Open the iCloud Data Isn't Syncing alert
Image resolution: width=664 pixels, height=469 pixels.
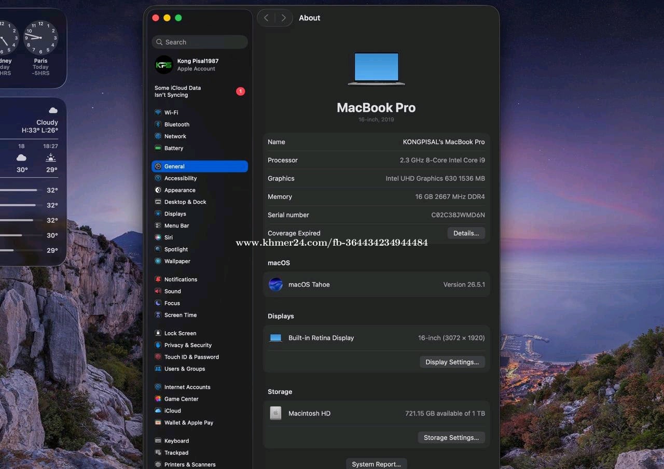click(200, 92)
